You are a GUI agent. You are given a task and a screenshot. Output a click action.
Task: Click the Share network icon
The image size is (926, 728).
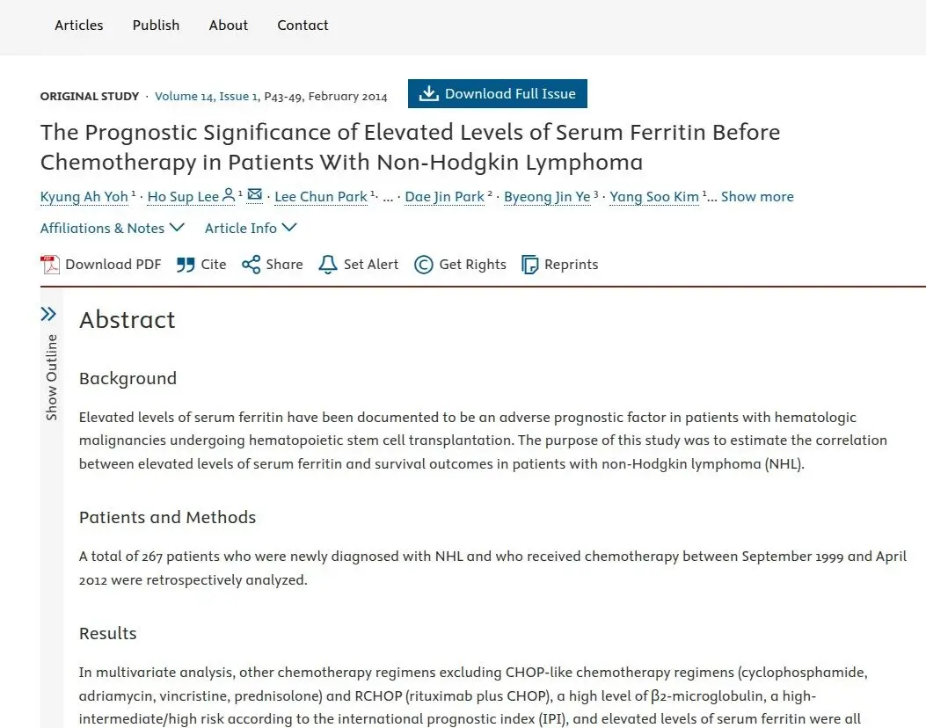(x=251, y=265)
